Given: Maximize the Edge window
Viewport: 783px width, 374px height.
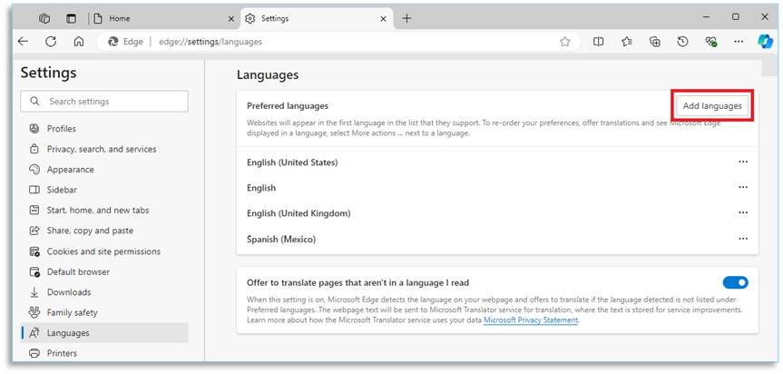Looking at the screenshot, I should click(x=736, y=17).
